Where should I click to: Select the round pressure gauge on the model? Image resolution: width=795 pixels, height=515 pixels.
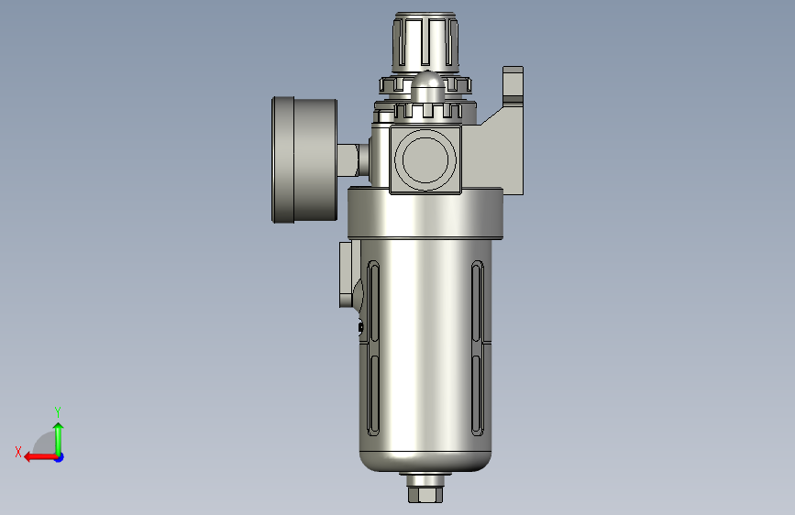pyautogui.click(x=304, y=159)
